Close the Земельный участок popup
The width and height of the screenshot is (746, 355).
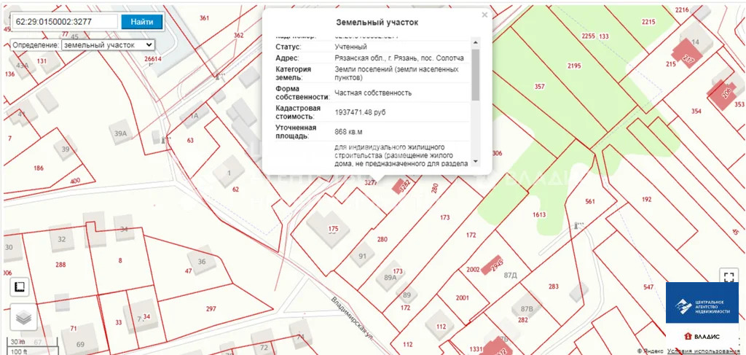484,15
